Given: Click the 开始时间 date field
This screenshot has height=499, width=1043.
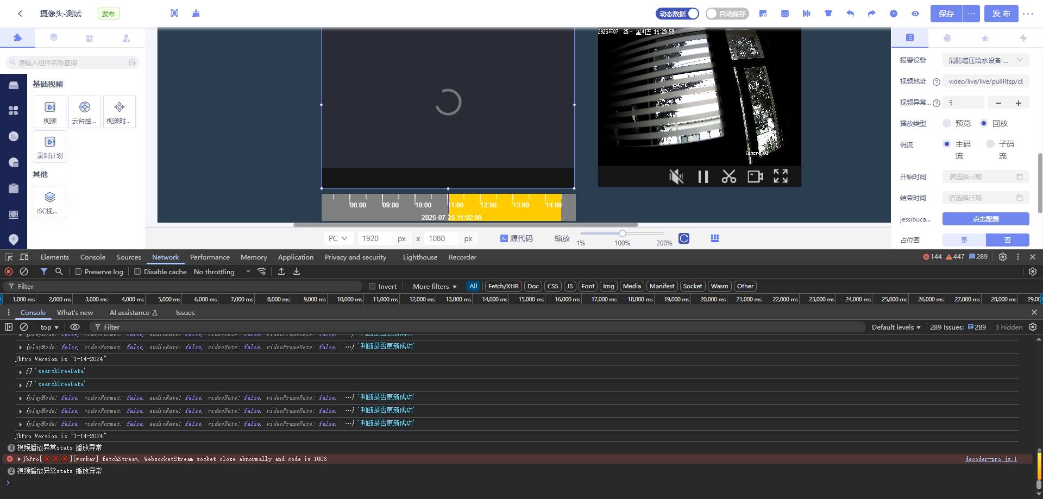Looking at the screenshot, I should coord(986,176).
